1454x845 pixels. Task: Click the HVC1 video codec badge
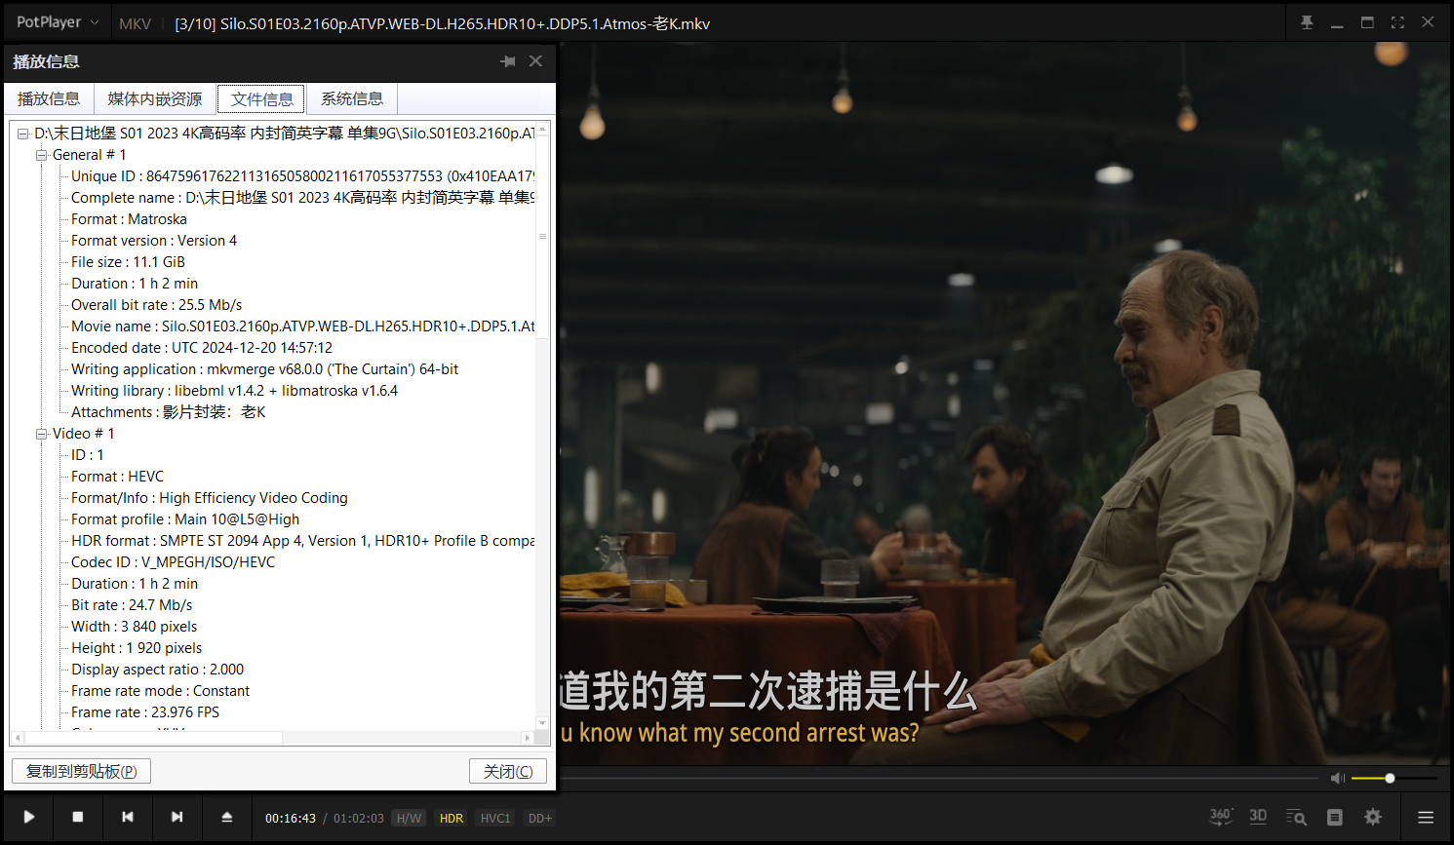[x=495, y=819]
